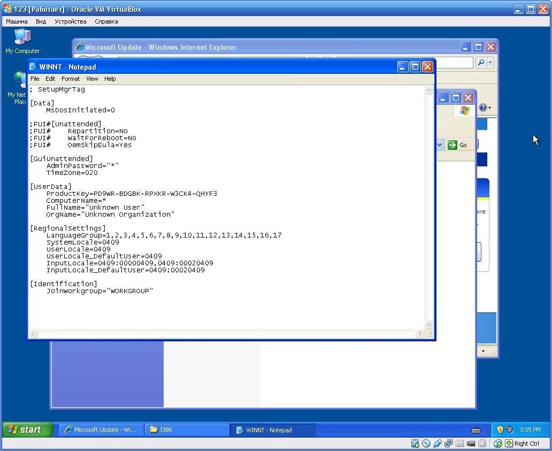
Task: Click the Notepad title bar system icon
Action: pos(33,66)
